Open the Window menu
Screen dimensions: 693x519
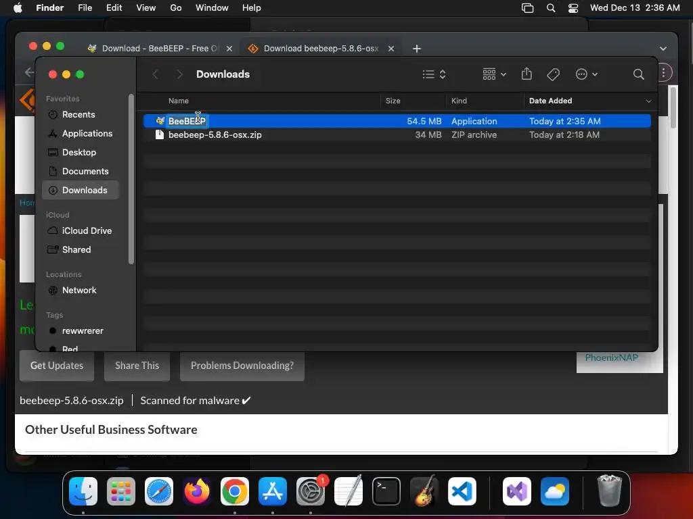point(212,8)
